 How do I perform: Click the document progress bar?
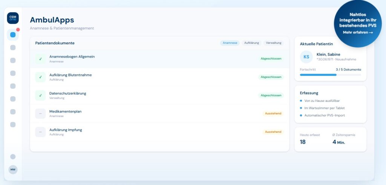pyautogui.click(x=330, y=75)
